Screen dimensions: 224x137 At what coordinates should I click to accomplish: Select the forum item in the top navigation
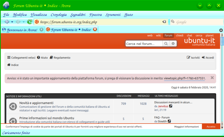click(x=168, y=35)
